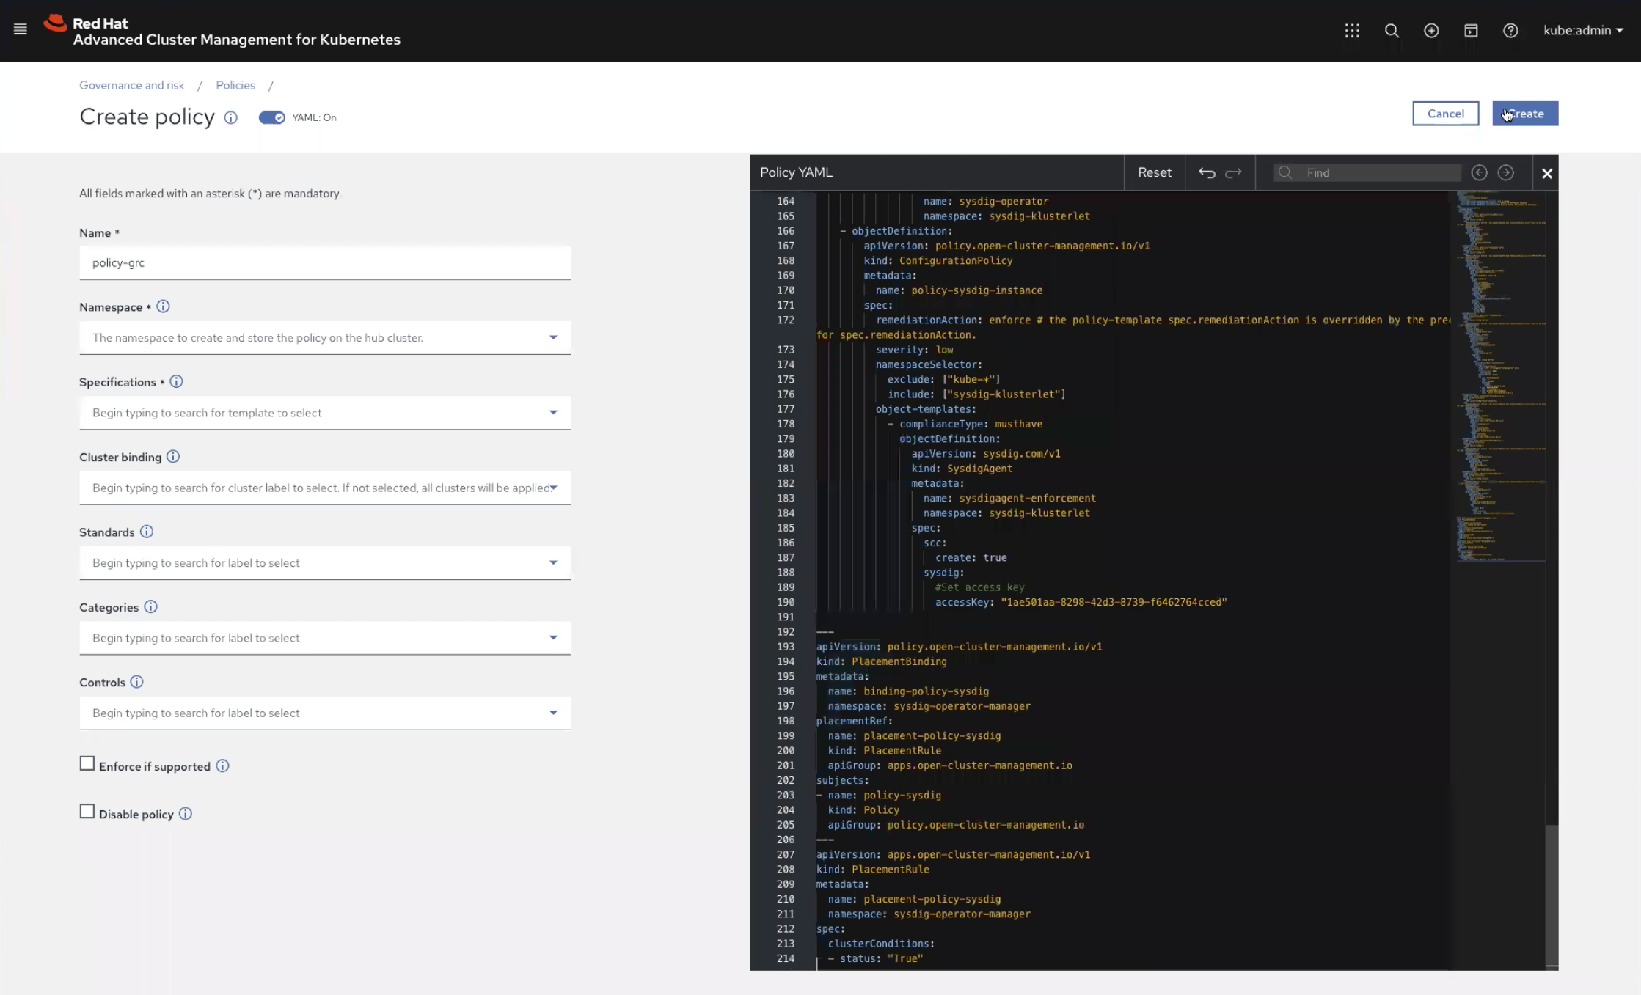The height and width of the screenshot is (995, 1641).
Task: Open the application launcher grid icon
Action: (x=1352, y=30)
